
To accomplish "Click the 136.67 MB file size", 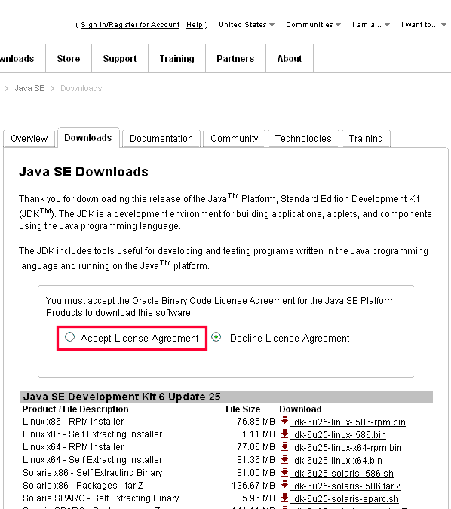I will pos(253,486).
